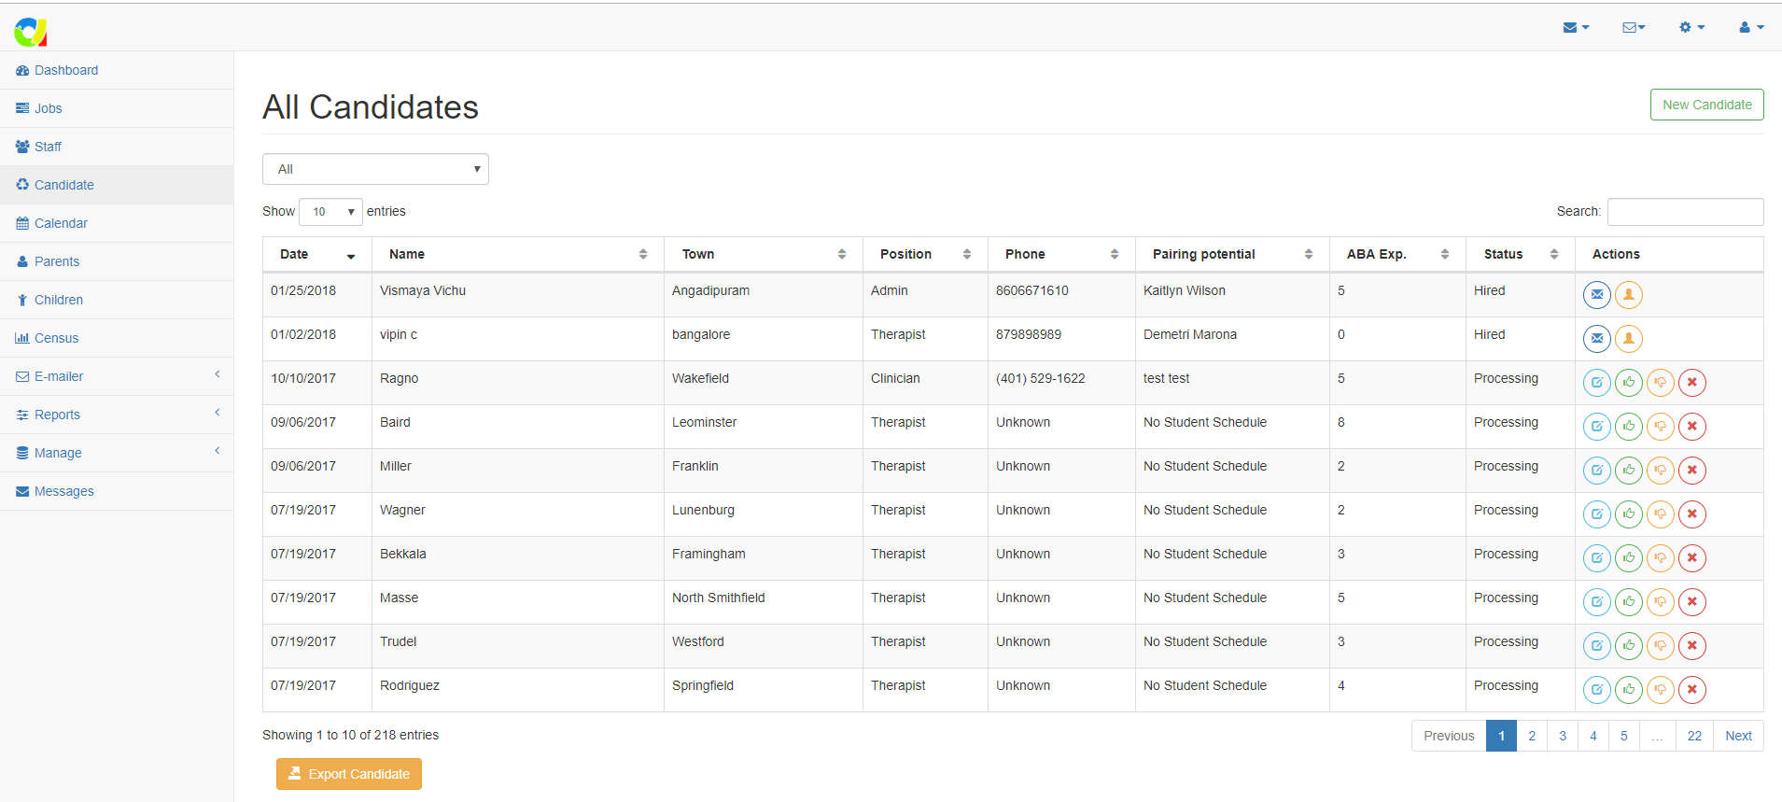Open the settings gear menu in header
This screenshot has height=802, width=1782.
pyautogui.click(x=1691, y=27)
